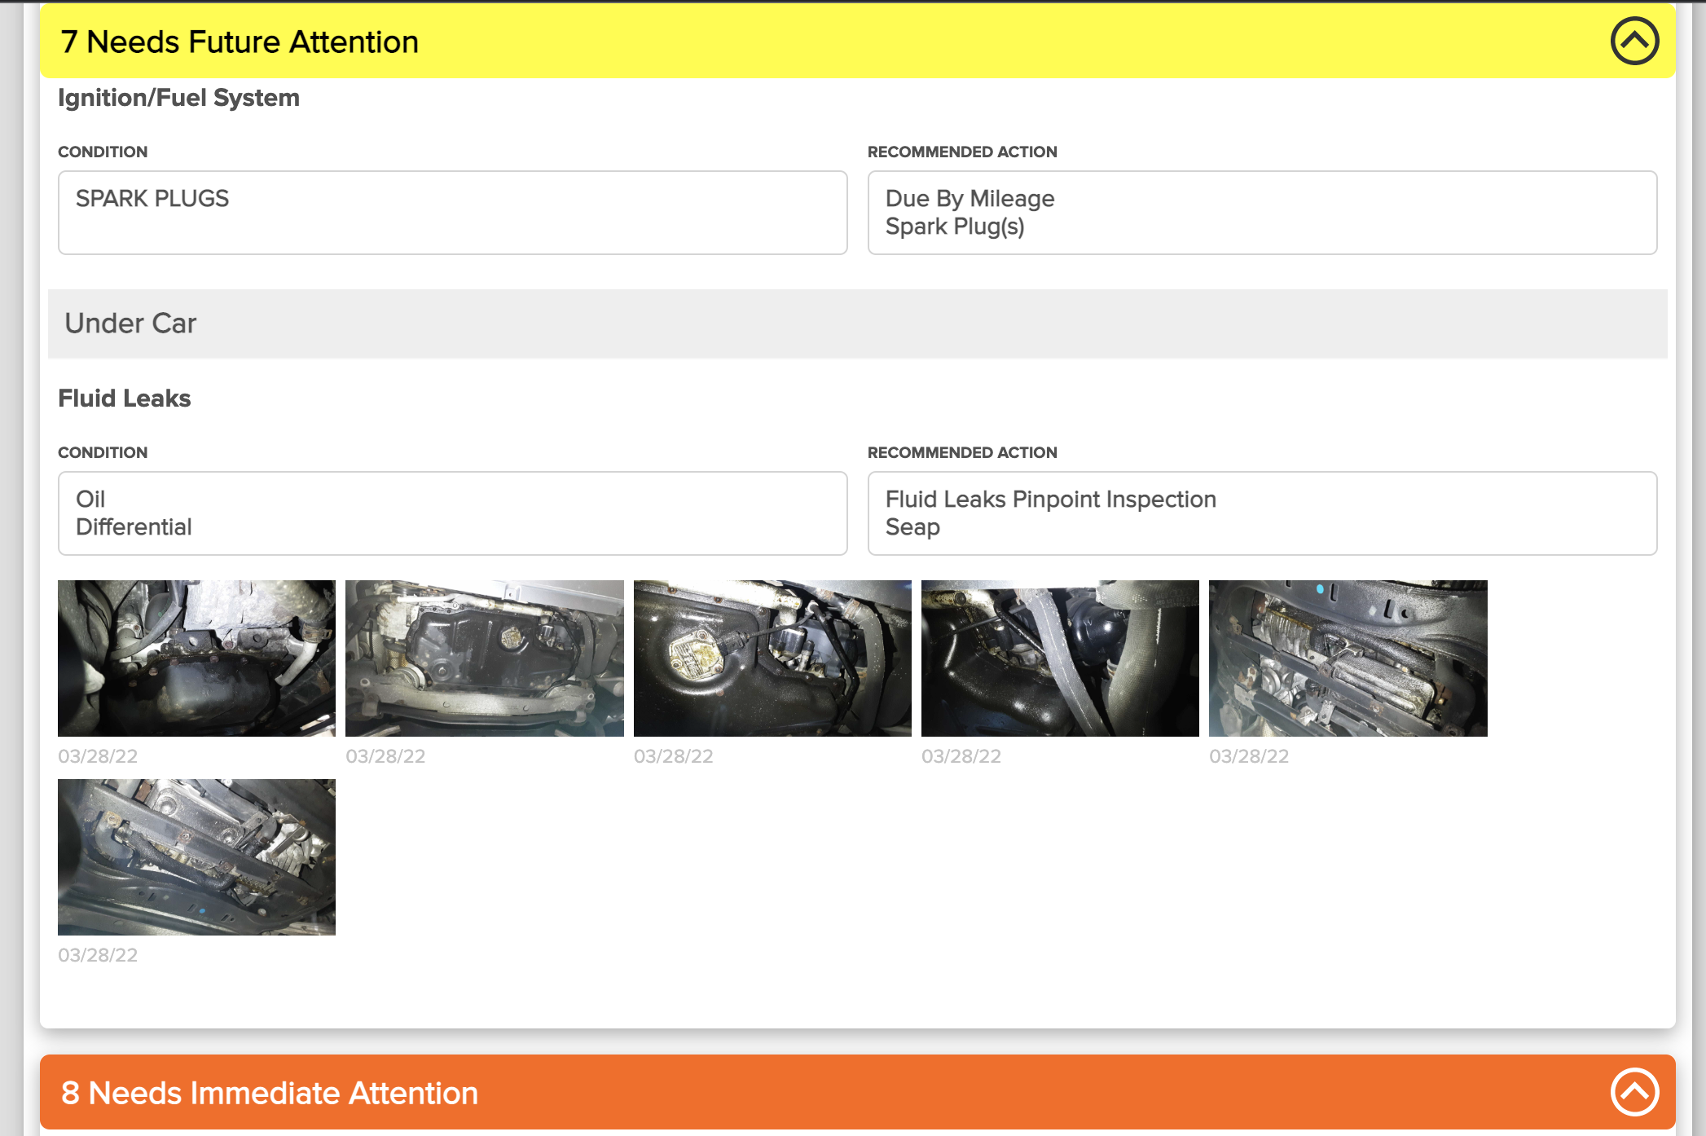Screen dimensions: 1706x1136
Task: Open fifth fluid leak photo thumbnail
Action: [x=1348, y=658]
